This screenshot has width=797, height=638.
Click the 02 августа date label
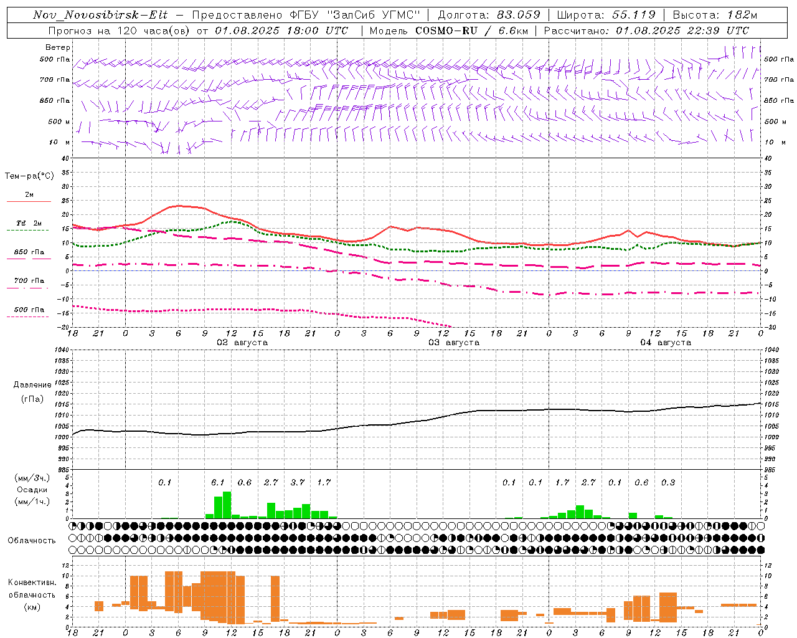coord(242,343)
